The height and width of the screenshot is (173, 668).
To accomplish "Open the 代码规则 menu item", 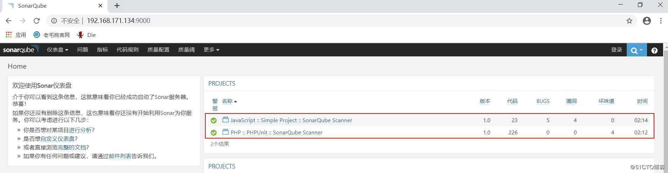I will pos(127,50).
